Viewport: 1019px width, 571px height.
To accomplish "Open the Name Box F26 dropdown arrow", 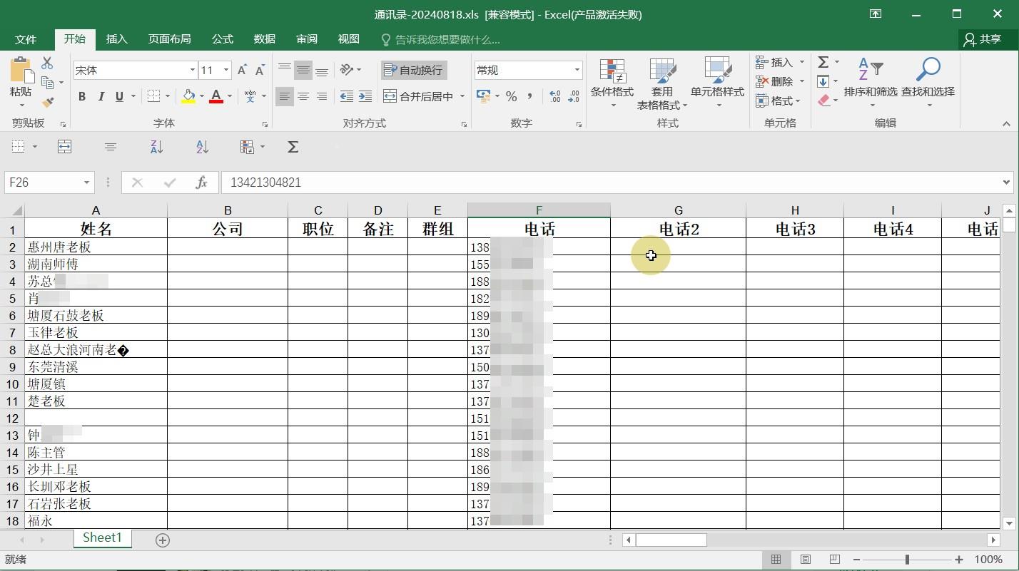I will tap(86, 182).
